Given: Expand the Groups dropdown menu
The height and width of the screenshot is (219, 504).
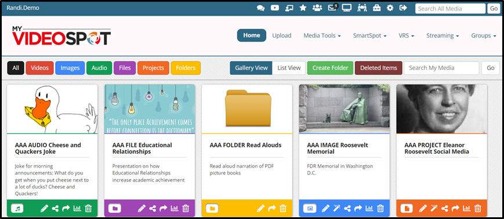Looking at the screenshot, I should point(484,36).
